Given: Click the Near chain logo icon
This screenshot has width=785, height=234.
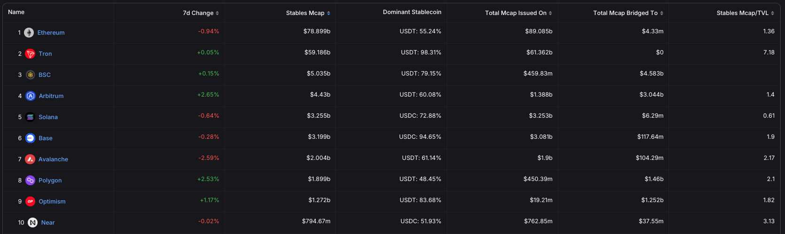Looking at the screenshot, I should pyautogui.click(x=32, y=223).
